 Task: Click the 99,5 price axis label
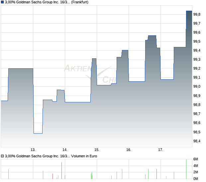point(197,42)
